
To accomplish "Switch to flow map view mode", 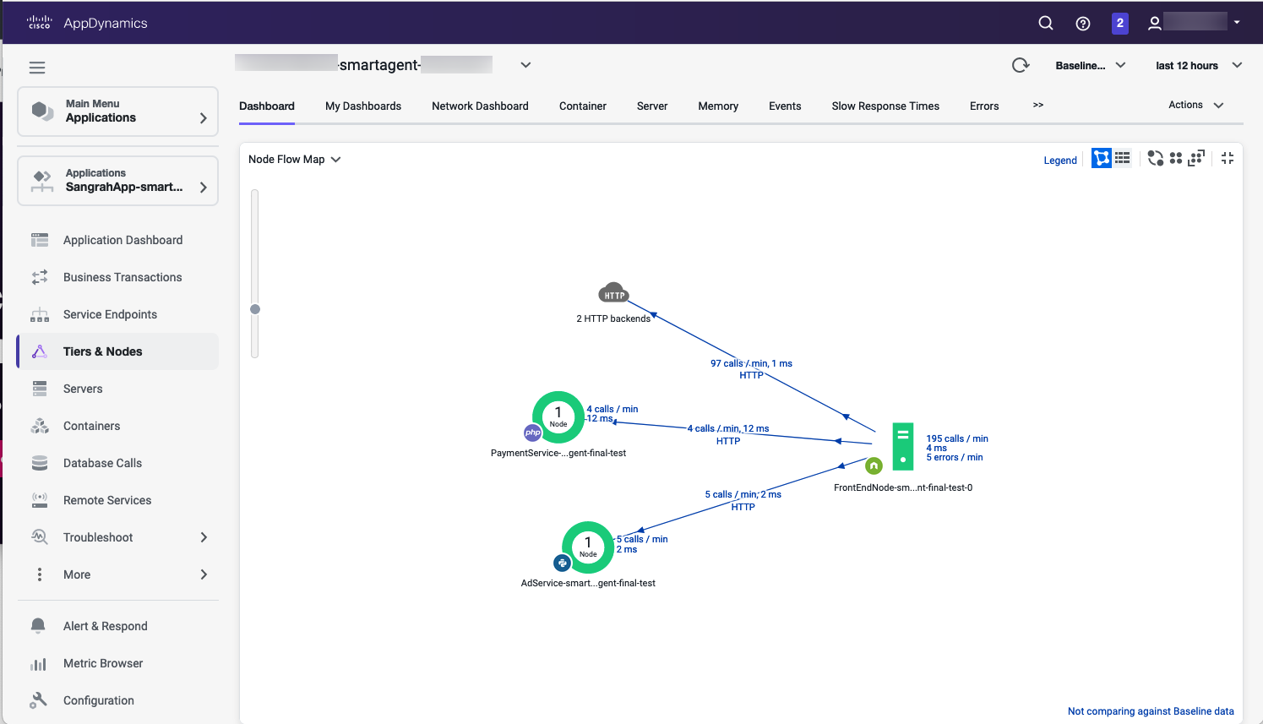I will (x=1102, y=158).
